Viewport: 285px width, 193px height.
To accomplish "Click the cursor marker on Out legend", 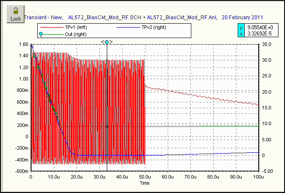I will pyautogui.click(x=41, y=34).
